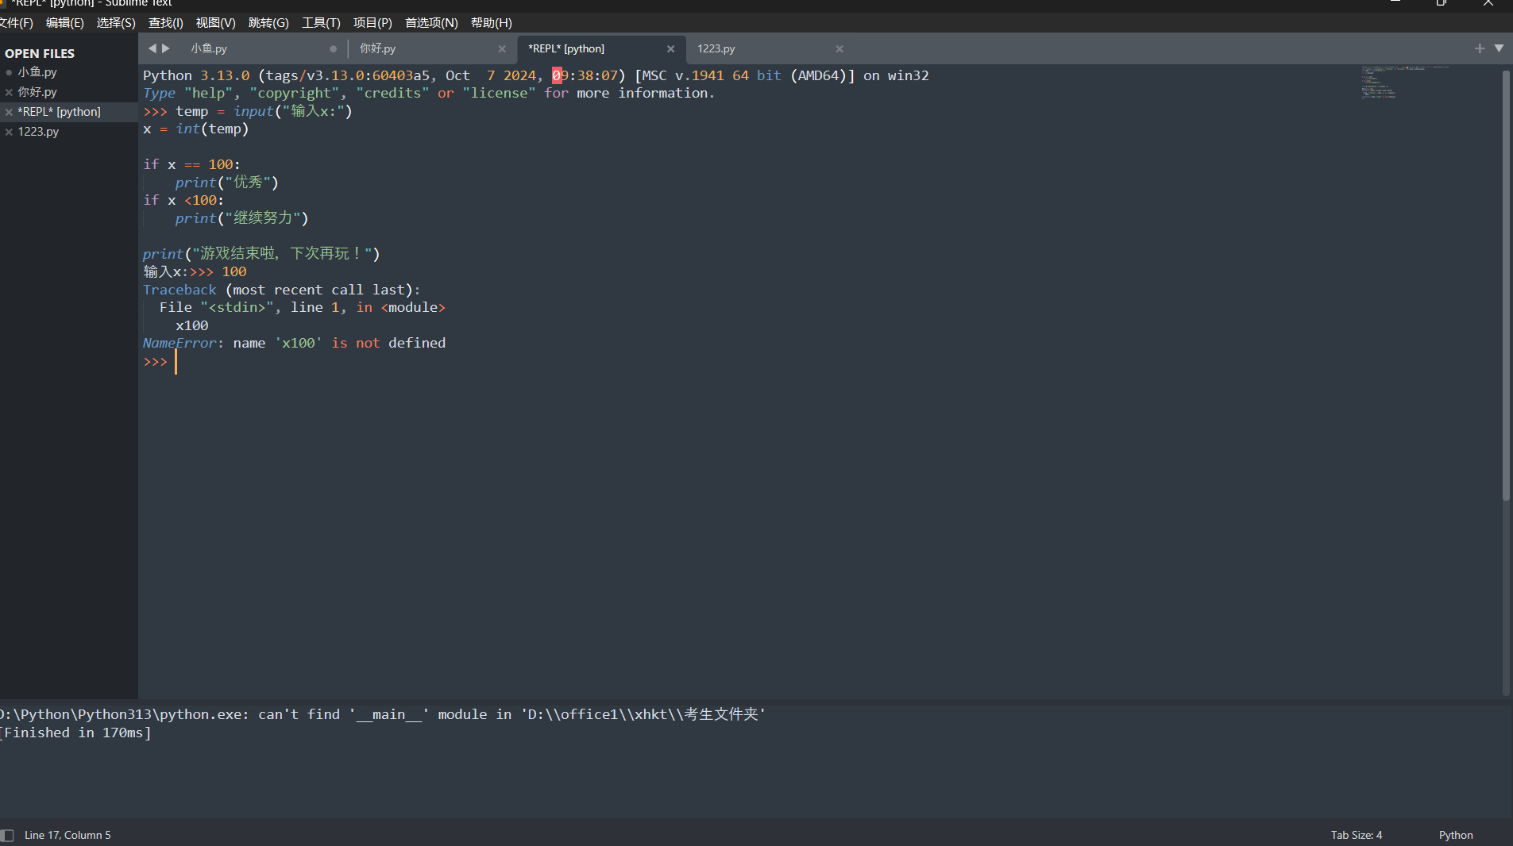The width and height of the screenshot is (1513, 846).
Task: Close the 你好.py tab
Action: [502, 49]
